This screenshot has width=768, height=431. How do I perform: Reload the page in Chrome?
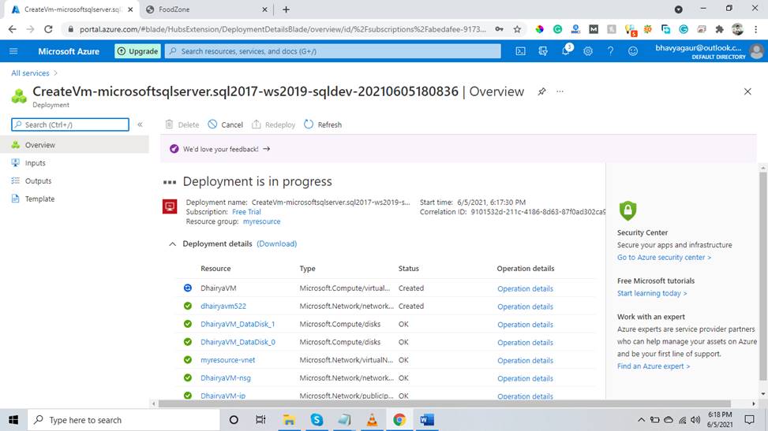48,29
